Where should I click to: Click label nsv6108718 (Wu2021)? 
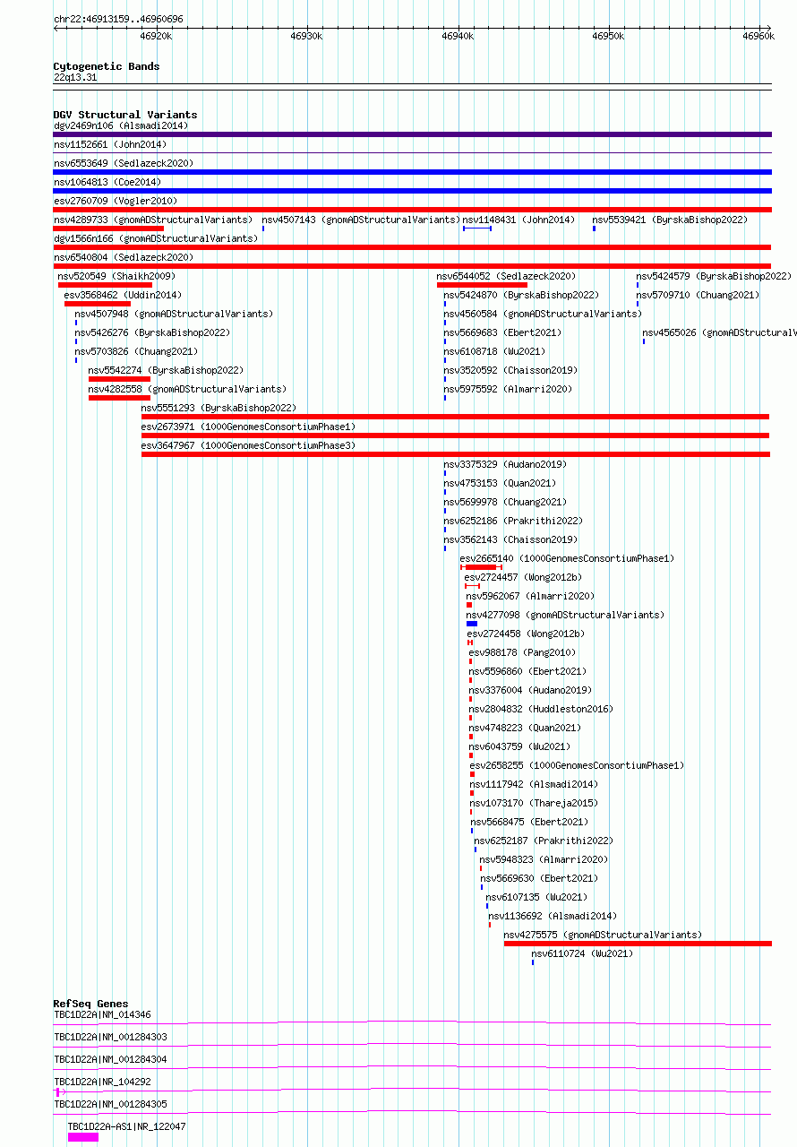click(494, 351)
